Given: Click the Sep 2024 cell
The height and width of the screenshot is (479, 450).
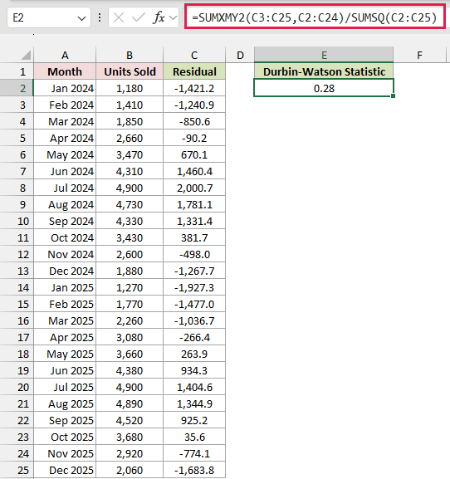Looking at the screenshot, I should (x=65, y=221).
